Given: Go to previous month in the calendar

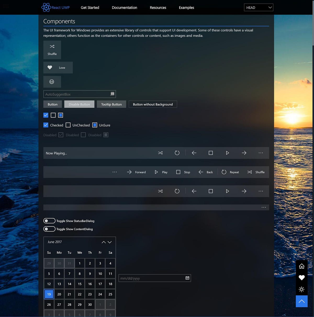Looking at the screenshot, I should 103,242.
